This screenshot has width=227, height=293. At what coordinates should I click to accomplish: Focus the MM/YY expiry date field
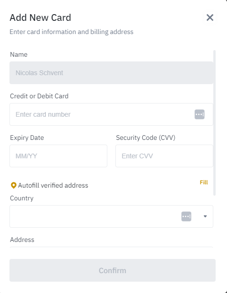(58, 156)
